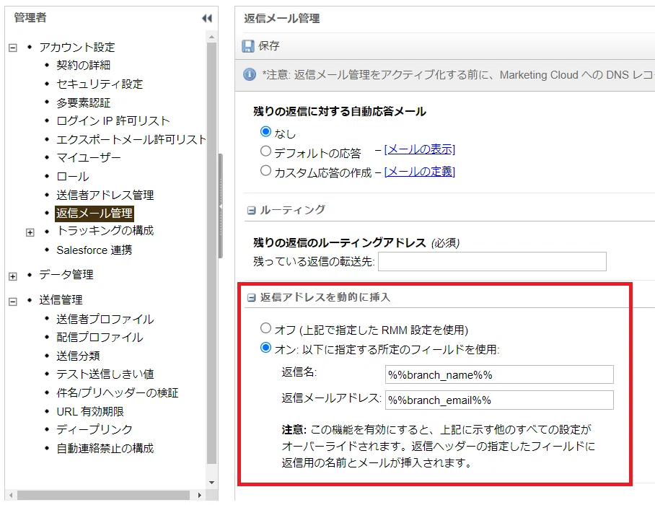Select the highlighted 返信メール管理 item

(94, 214)
